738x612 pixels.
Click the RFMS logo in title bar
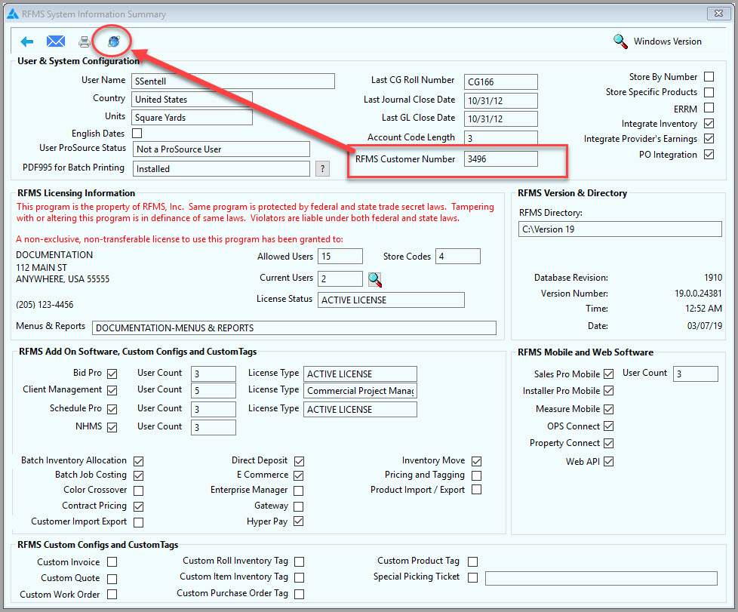tap(13, 14)
